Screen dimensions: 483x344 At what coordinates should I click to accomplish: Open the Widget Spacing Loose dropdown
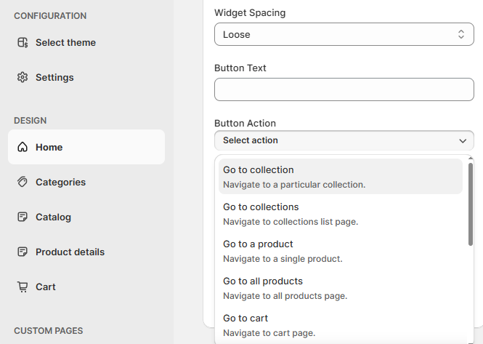(344, 34)
